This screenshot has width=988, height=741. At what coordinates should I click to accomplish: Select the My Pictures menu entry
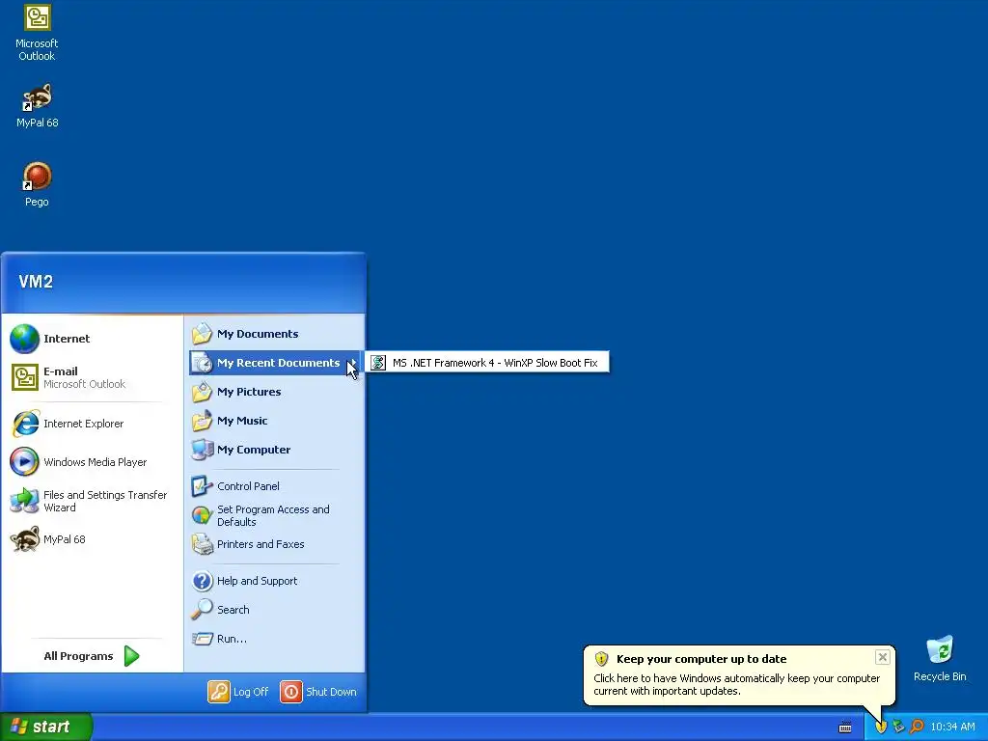click(x=275, y=392)
